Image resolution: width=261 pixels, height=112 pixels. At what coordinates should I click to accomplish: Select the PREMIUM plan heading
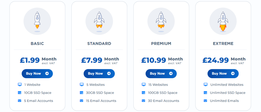[161, 44]
